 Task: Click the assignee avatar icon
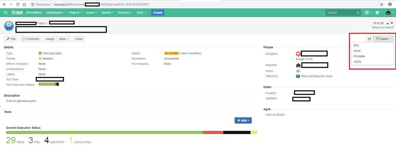click(x=298, y=54)
